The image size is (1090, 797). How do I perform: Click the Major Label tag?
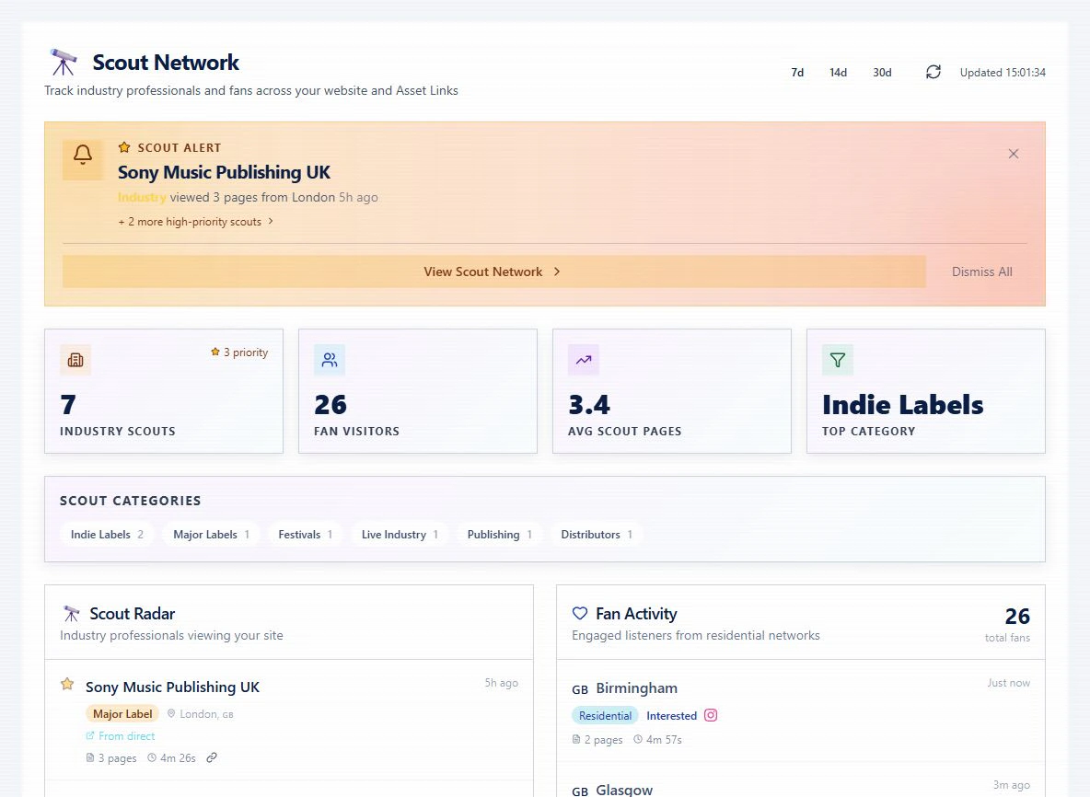click(122, 713)
